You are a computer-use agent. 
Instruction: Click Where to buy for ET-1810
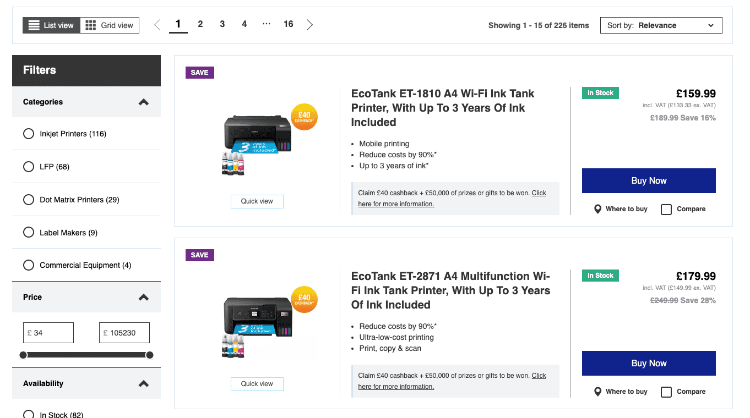pos(626,209)
